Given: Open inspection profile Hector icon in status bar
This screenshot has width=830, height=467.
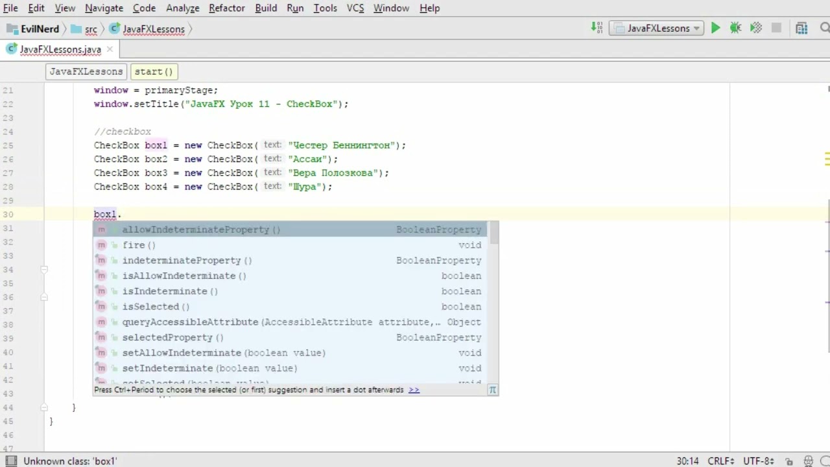Looking at the screenshot, I should point(809,461).
